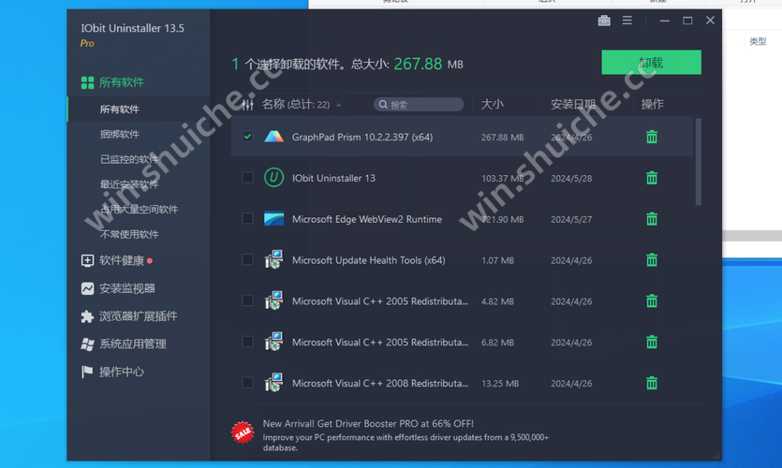
Task: Click trash icon for Visual C++ 2008 row
Action: pyautogui.click(x=652, y=383)
